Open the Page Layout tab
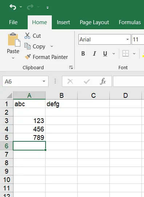This screenshot has width=144, height=197. (x=94, y=22)
